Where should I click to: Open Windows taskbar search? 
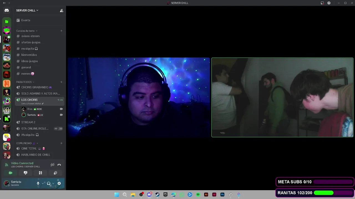tap(125, 195)
